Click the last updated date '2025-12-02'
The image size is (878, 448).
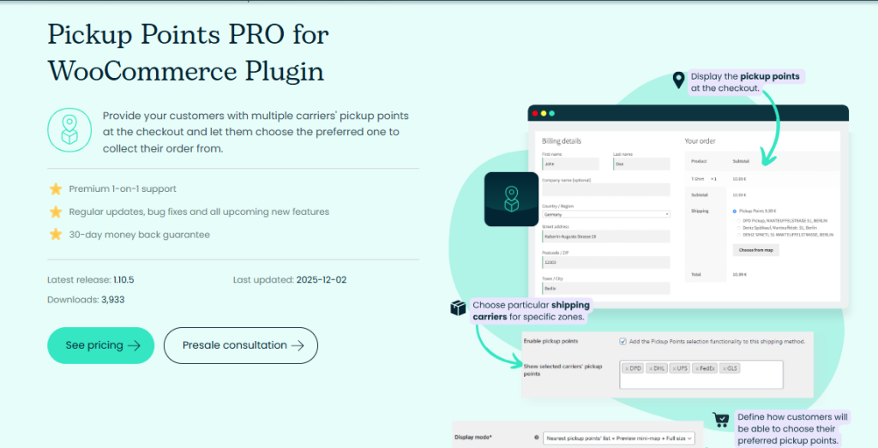click(x=322, y=279)
